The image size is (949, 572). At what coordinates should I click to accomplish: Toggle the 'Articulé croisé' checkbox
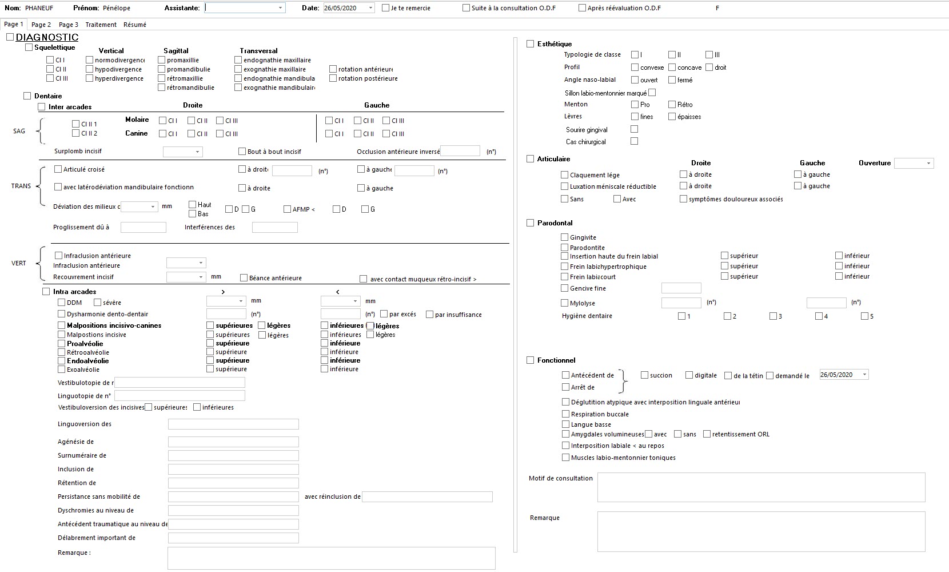coord(58,169)
